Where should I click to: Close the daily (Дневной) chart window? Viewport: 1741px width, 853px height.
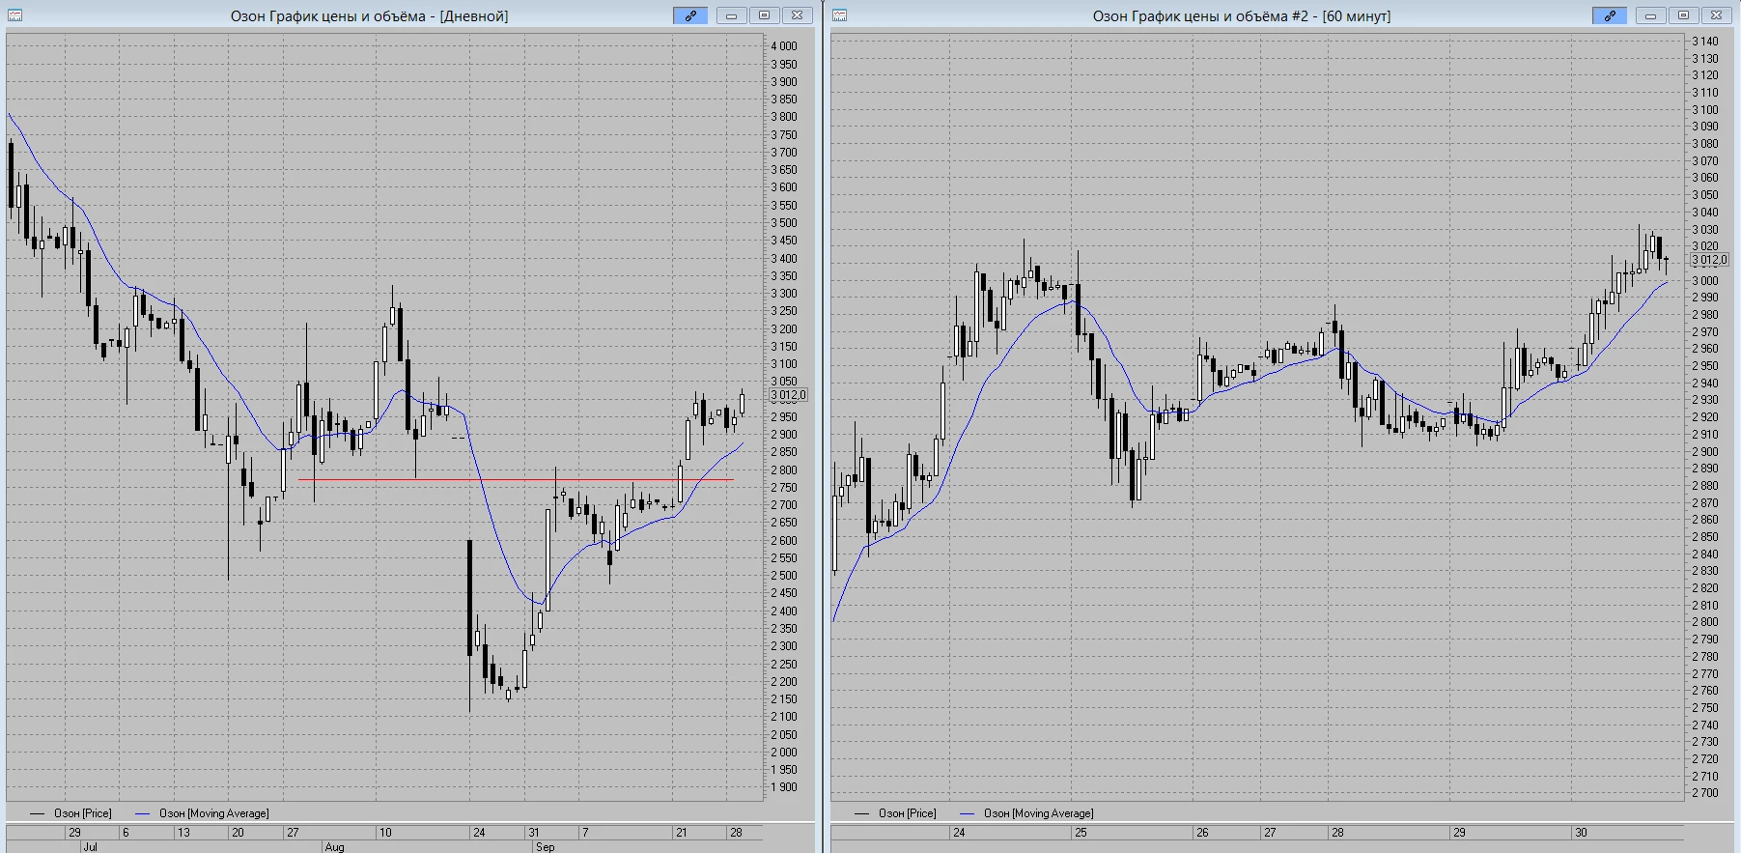[797, 15]
